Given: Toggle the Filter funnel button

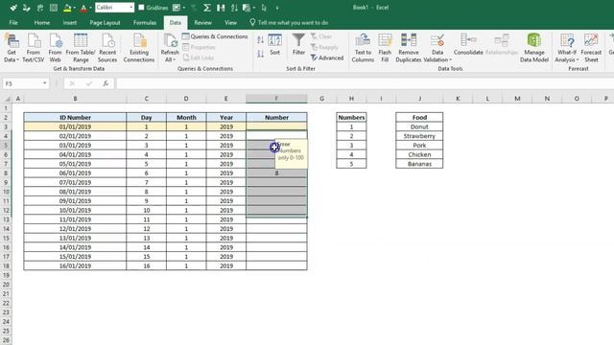Looking at the screenshot, I should pyautogui.click(x=298, y=44).
